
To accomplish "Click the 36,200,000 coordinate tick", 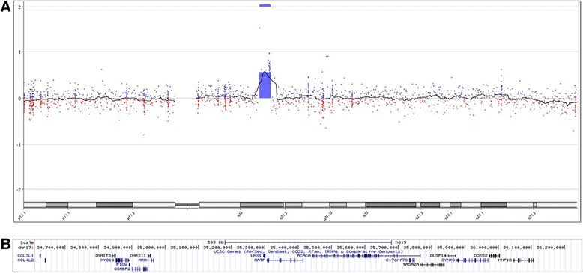I will (x=551, y=247).
